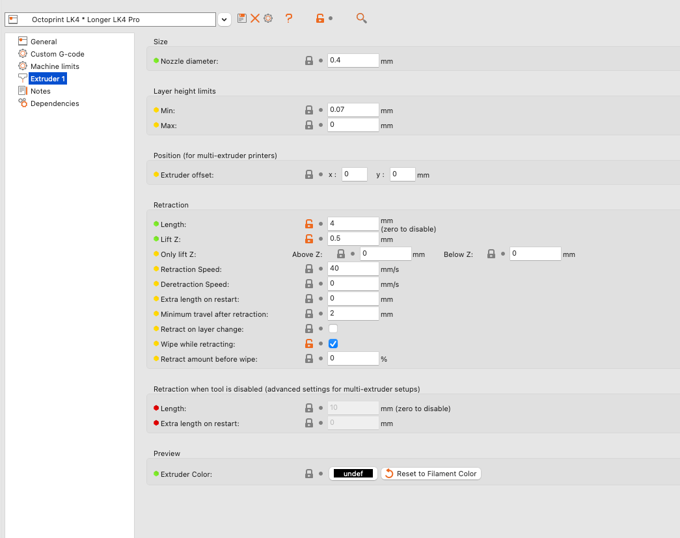This screenshot has width=680, height=538.
Task: Click the Retraction Speed label
Action: [191, 269]
